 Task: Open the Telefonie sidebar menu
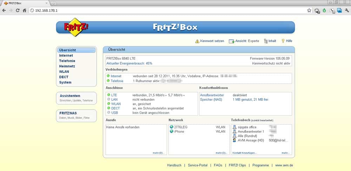[67, 61]
